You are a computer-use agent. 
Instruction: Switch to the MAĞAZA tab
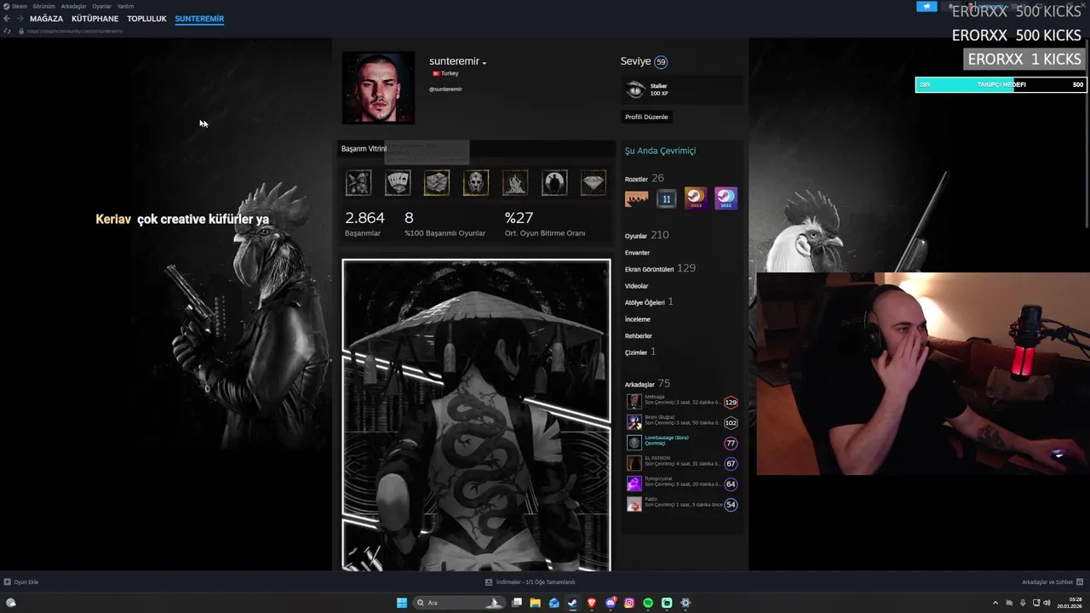(x=46, y=19)
